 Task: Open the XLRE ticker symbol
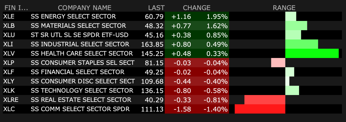pyautogui.click(x=11, y=100)
